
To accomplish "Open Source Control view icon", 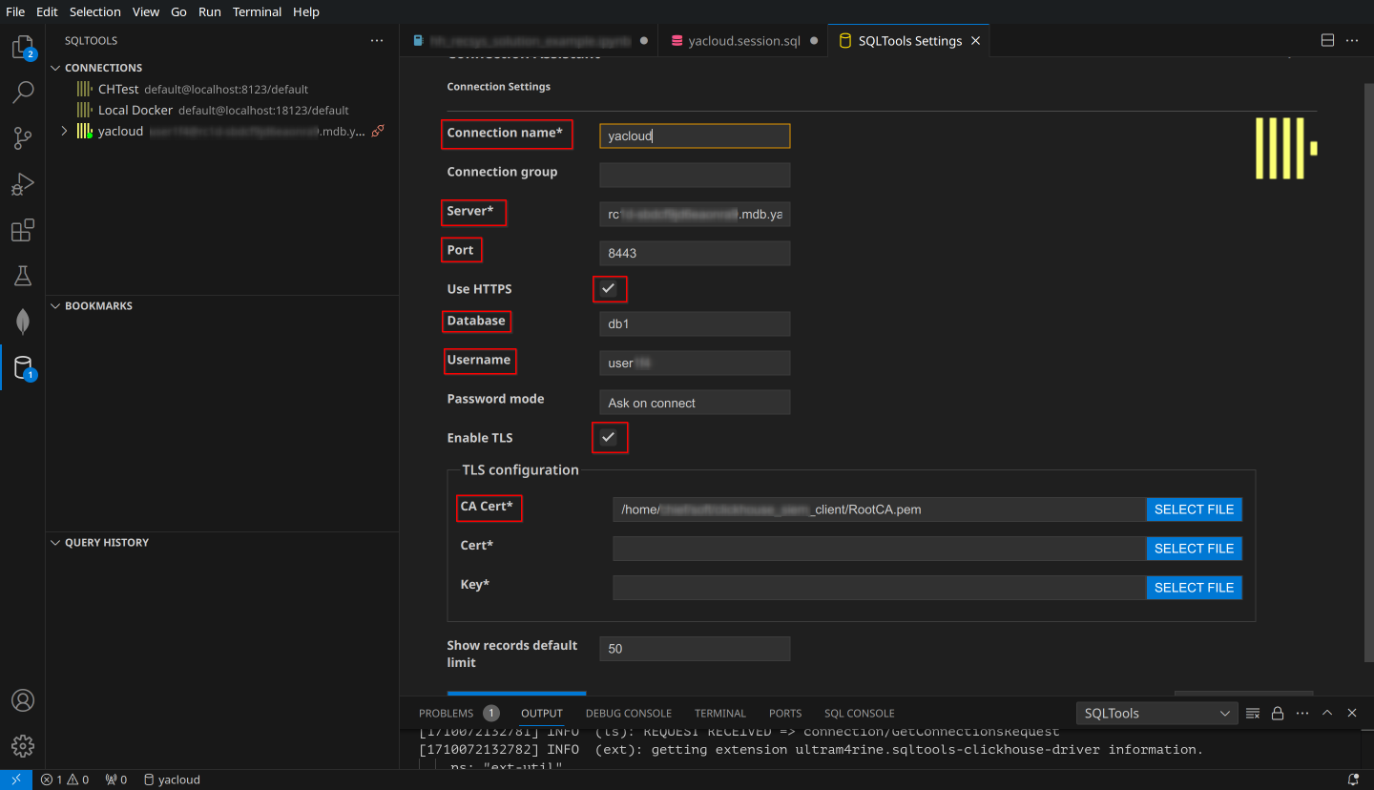I will (23, 138).
